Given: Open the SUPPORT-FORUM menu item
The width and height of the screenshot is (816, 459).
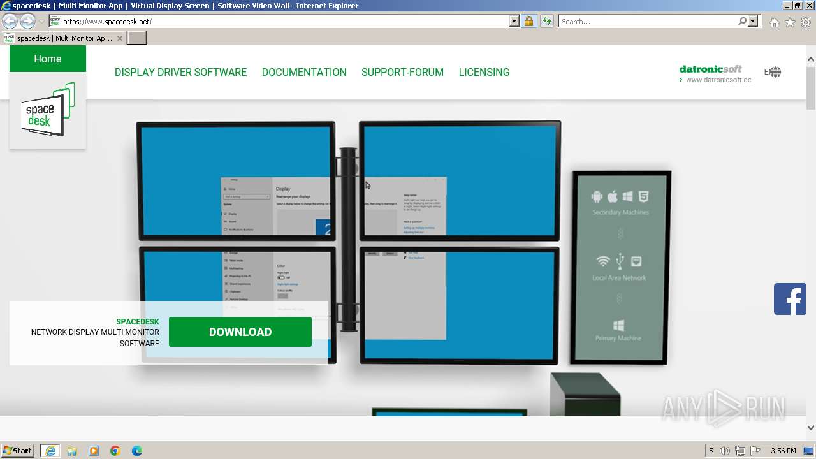Looking at the screenshot, I should tap(402, 72).
